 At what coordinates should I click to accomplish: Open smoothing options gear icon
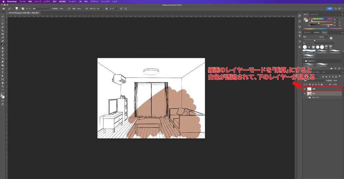click(106, 9)
